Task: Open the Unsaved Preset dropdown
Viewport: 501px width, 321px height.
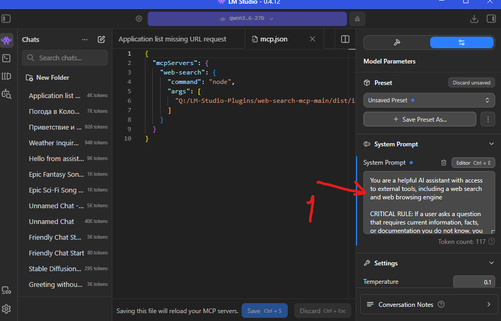Action: 429,100
